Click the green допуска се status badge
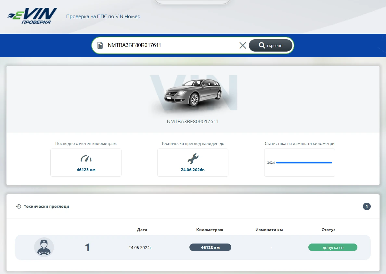This screenshot has width=386, height=274. pos(332,247)
